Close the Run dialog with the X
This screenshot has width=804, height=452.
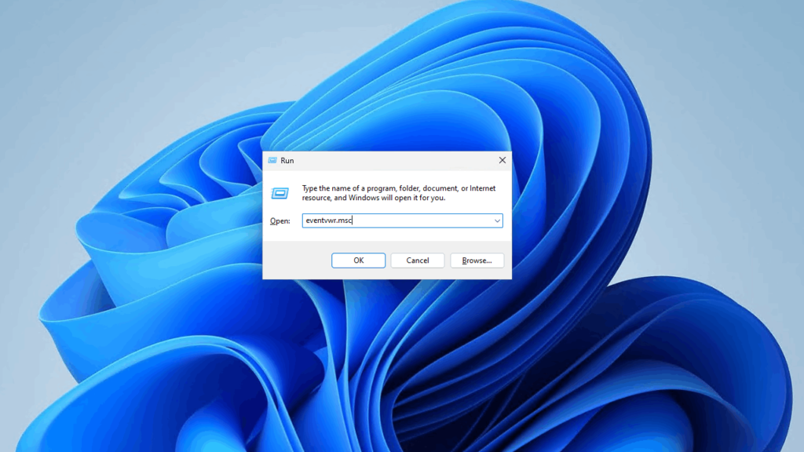pyautogui.click(x=502, y=160)
